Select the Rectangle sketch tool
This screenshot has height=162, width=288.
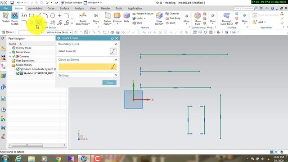tap(31, 15)
